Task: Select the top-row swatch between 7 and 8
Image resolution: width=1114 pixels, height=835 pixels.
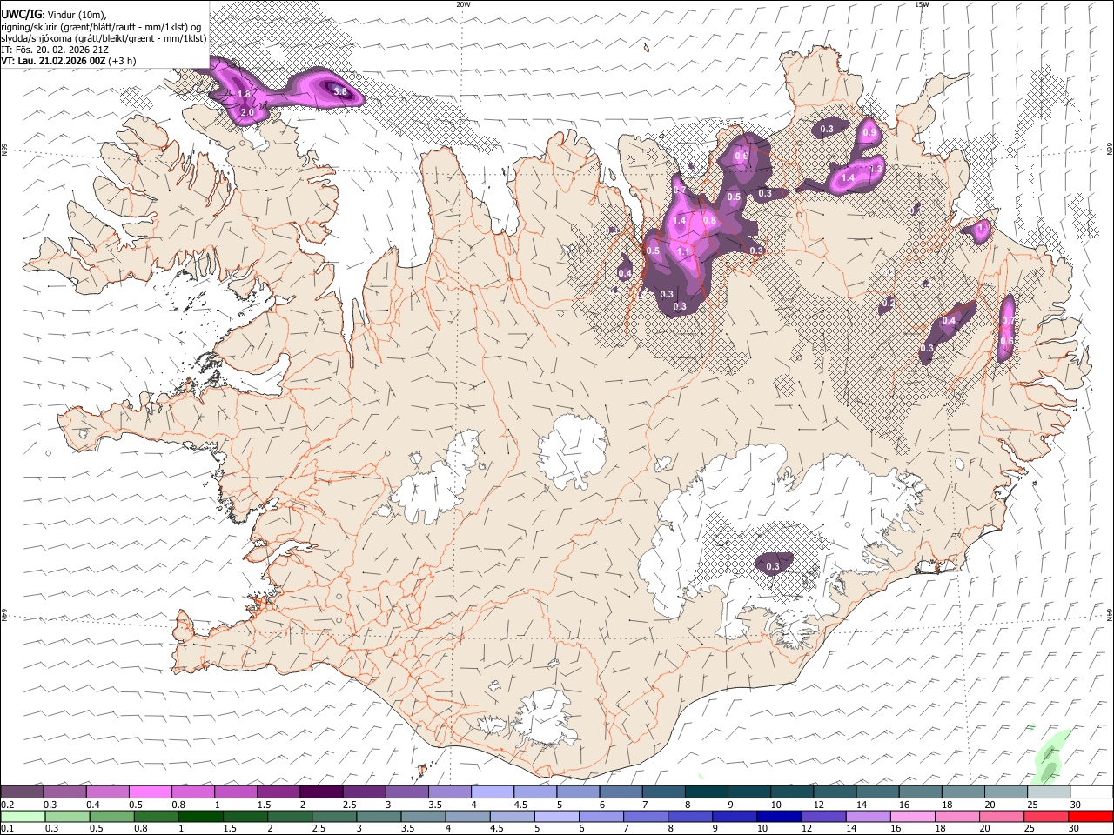Action: coord(662,792)
